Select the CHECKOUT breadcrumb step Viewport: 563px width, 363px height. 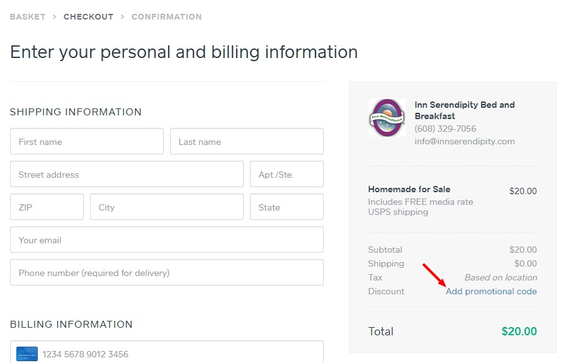click(x=88, y=17)
